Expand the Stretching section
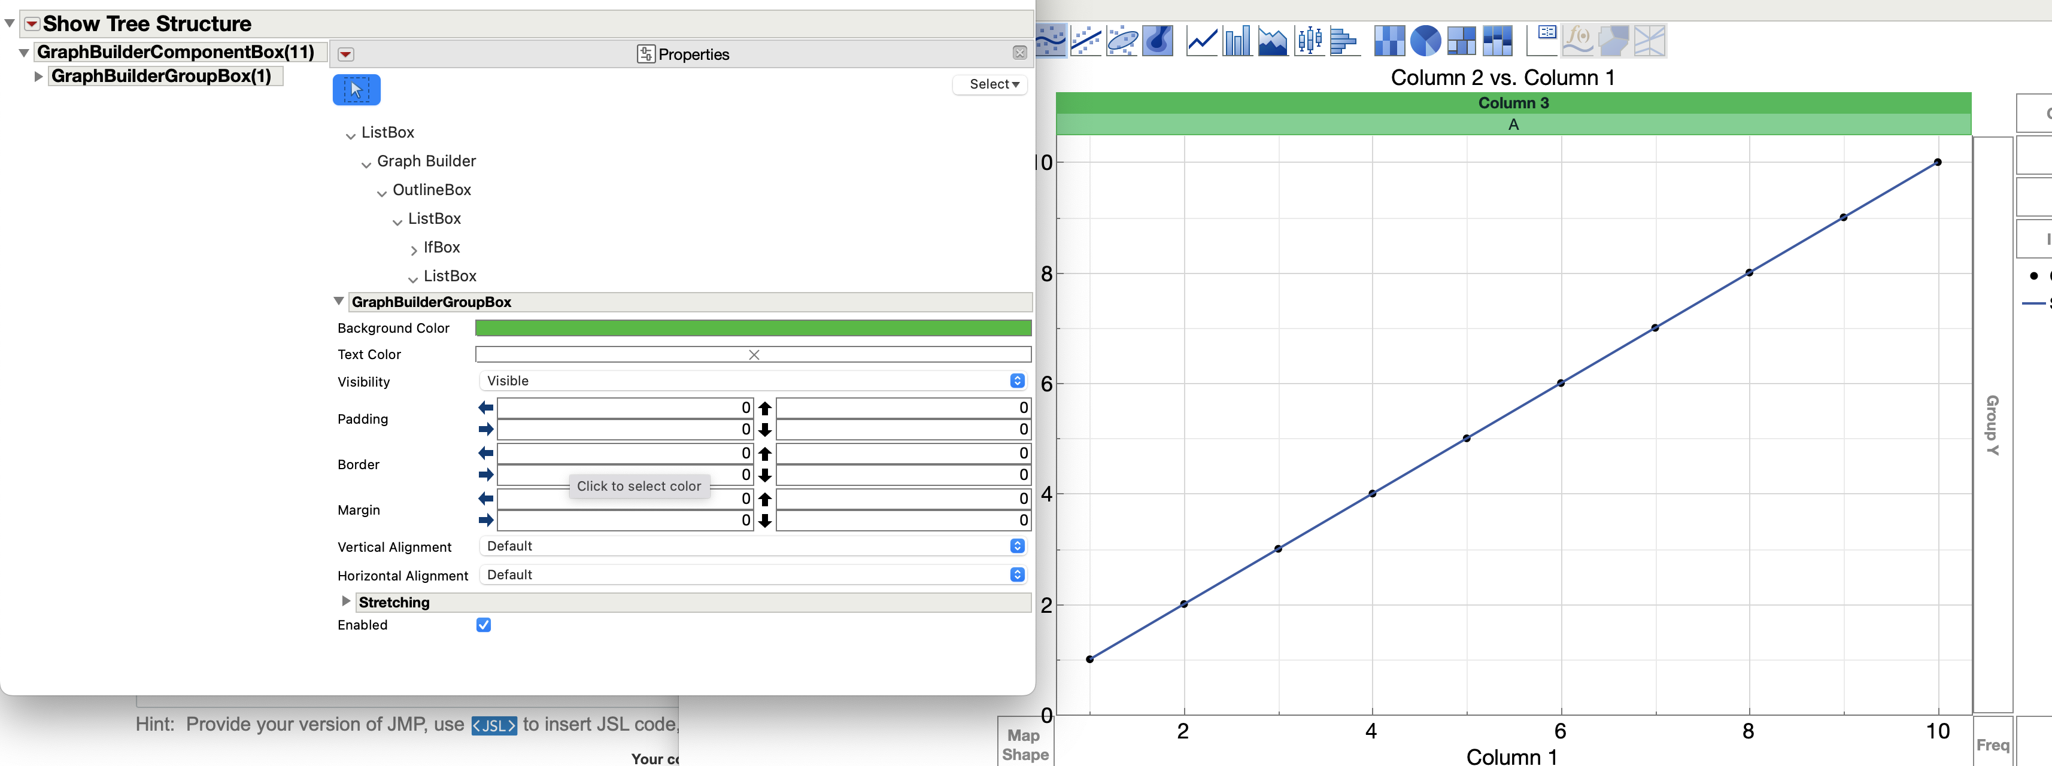The width and height of the screenshot is (2052, 766). click(346, 602)
